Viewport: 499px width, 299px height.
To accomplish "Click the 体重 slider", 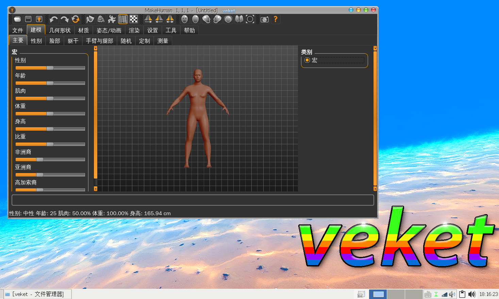I will [x=50, y=114].
